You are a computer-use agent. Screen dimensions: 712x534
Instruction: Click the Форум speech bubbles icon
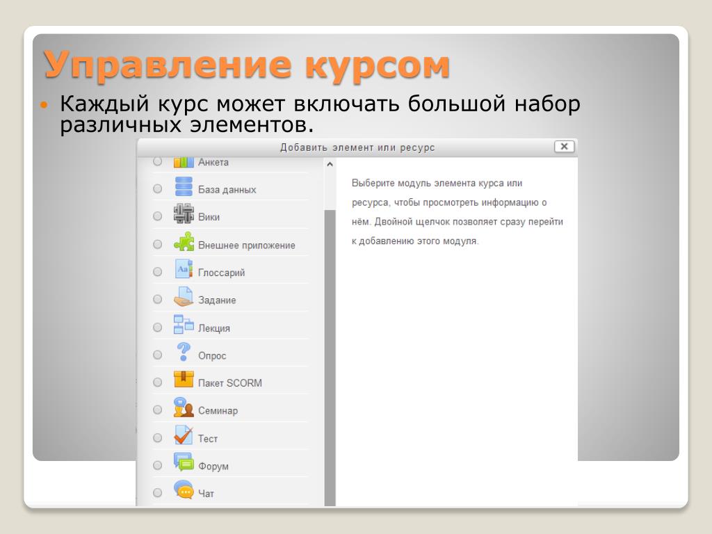coord(184,462)
